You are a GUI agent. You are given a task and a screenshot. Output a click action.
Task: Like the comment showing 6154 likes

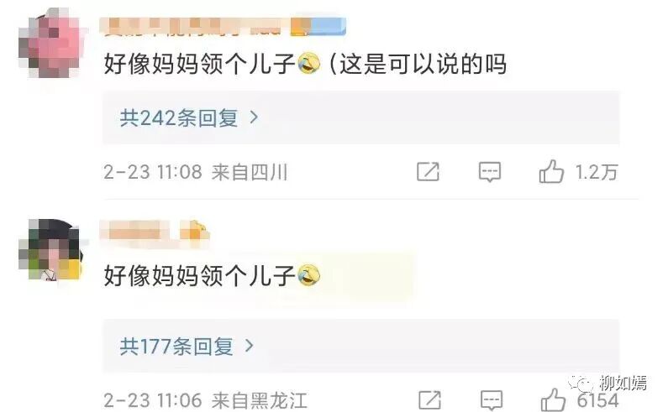tap(553, 400)
